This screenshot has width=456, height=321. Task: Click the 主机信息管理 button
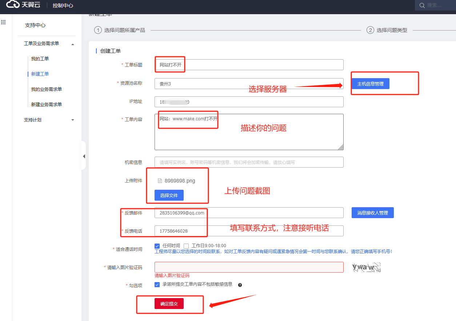[x=370, y=84]
